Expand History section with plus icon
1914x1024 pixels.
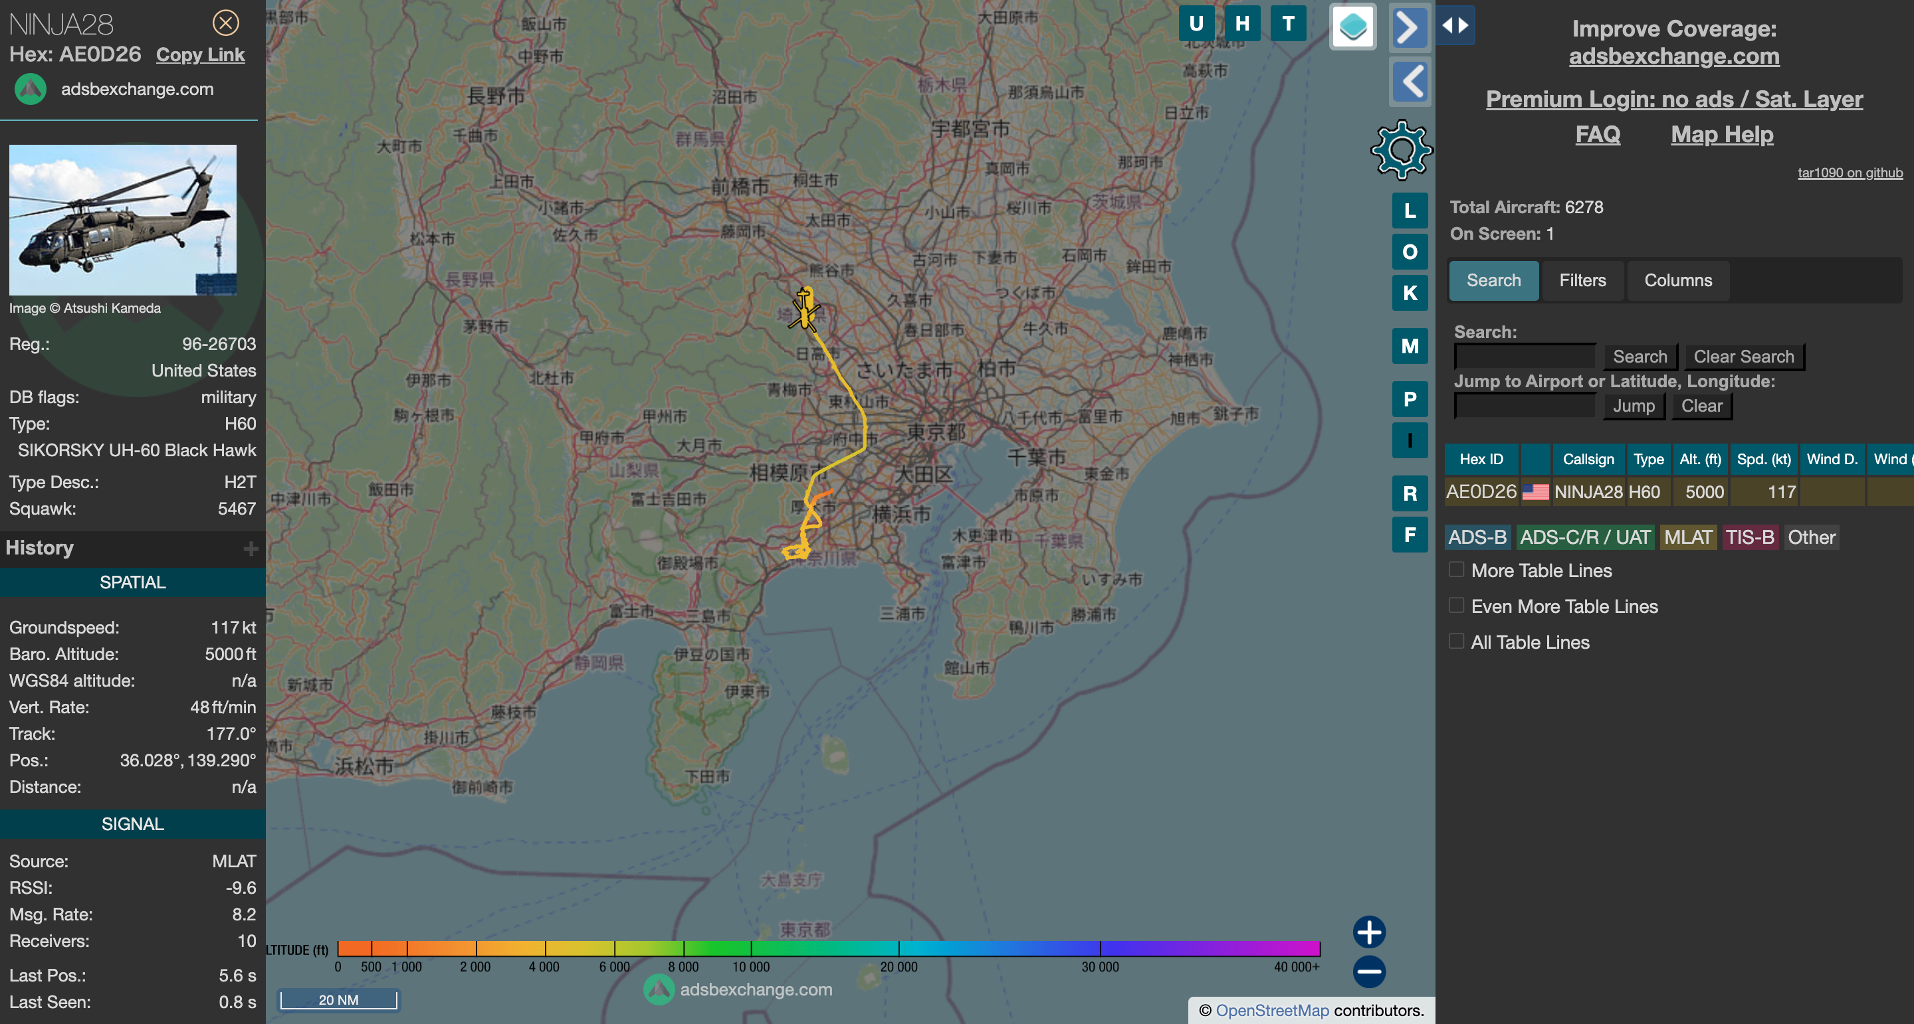click(251, 548)
